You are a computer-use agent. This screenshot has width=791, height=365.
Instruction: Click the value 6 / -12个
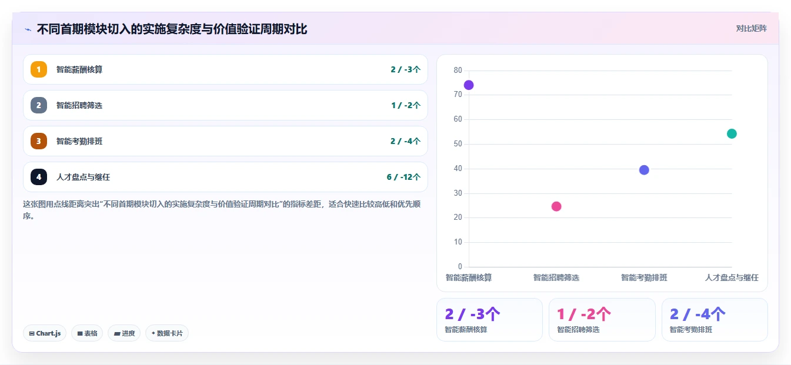(403, 177)
